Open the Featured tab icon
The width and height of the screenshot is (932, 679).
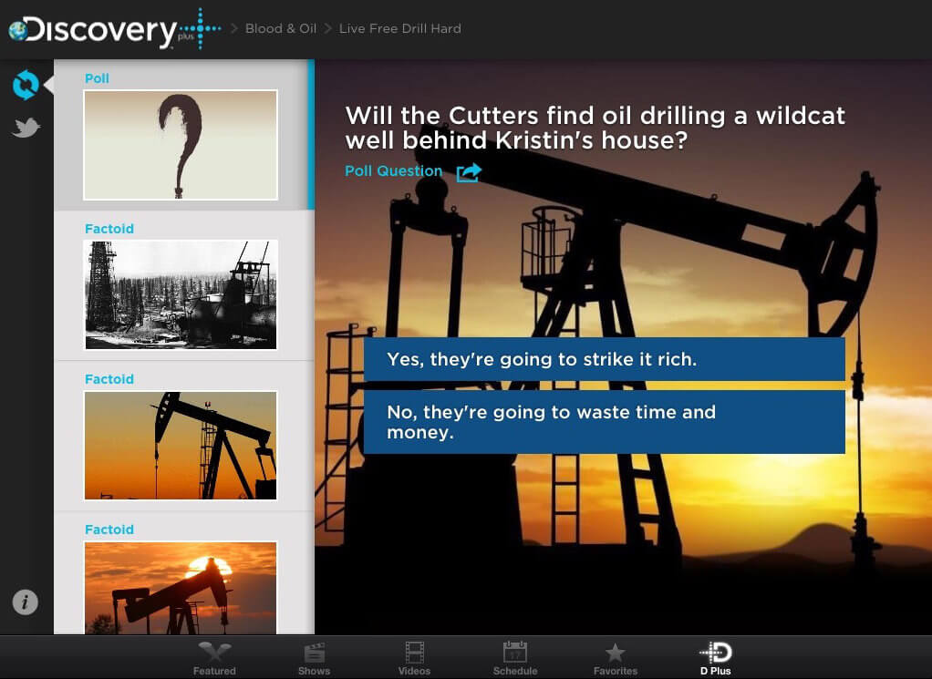coord(214,658)
